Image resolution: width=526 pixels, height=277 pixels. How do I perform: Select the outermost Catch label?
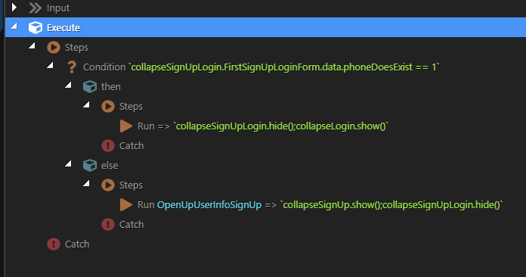pyautogui.click(x=77, y=244)
